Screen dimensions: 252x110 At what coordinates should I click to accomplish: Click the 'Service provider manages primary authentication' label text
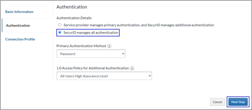[139, 25]
